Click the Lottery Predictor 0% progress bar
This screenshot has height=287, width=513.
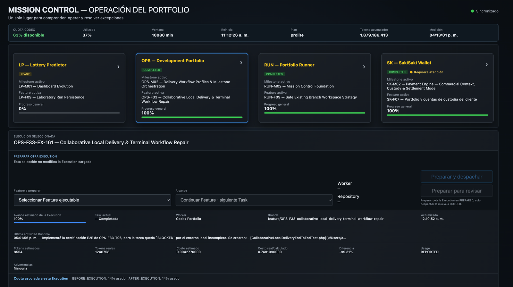(x=69, y=113)
